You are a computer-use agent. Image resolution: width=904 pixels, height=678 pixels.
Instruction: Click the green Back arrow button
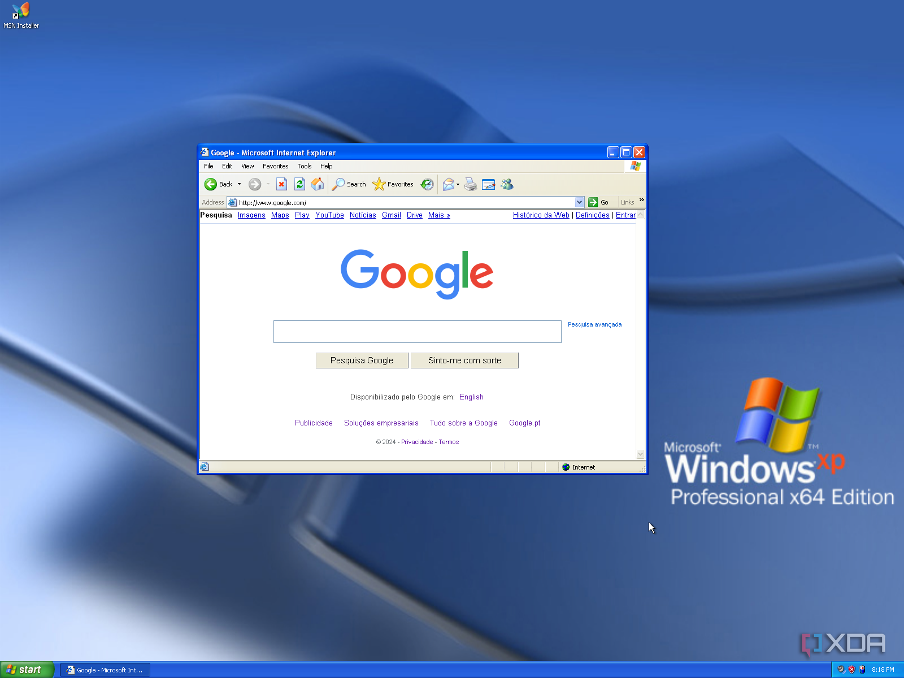click(211, 184)
